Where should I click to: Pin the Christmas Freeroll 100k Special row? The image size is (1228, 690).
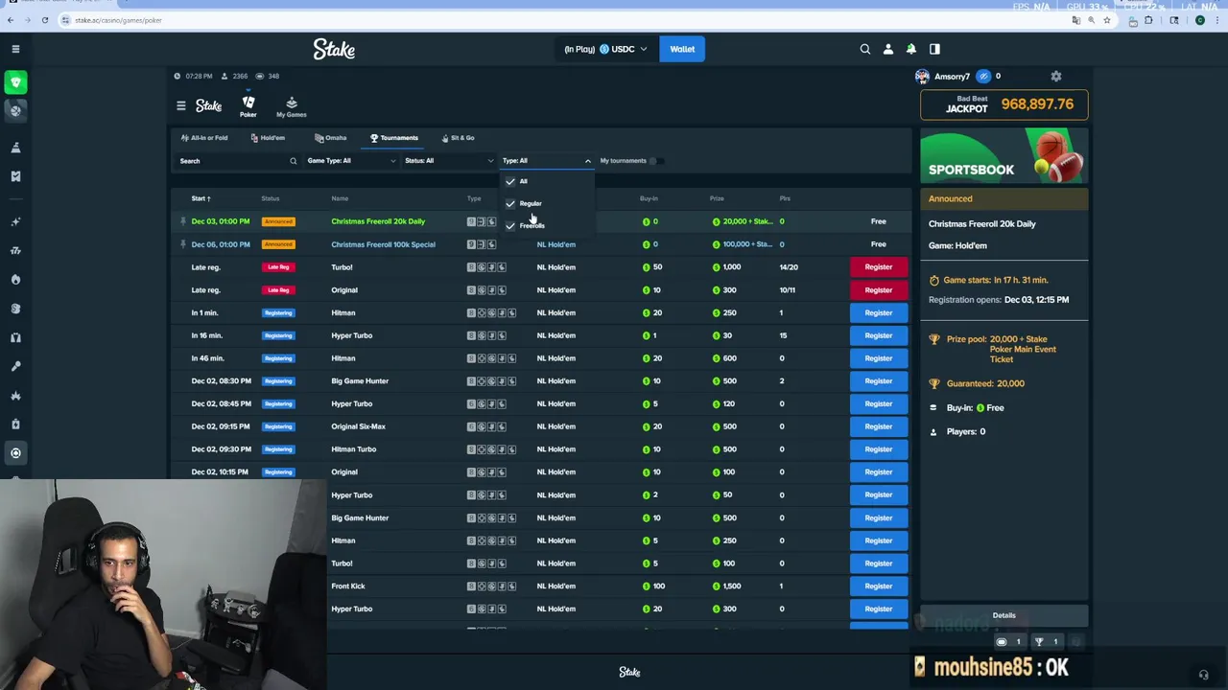point(182,244)
